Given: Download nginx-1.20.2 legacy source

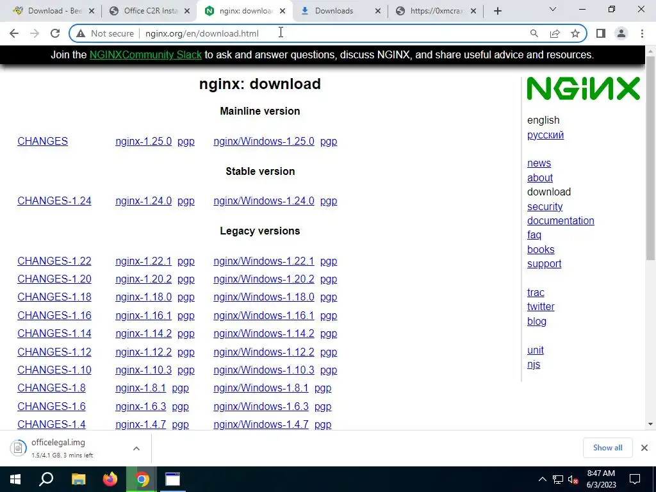Looking at the screenshot, I should [x=143, y=279].
